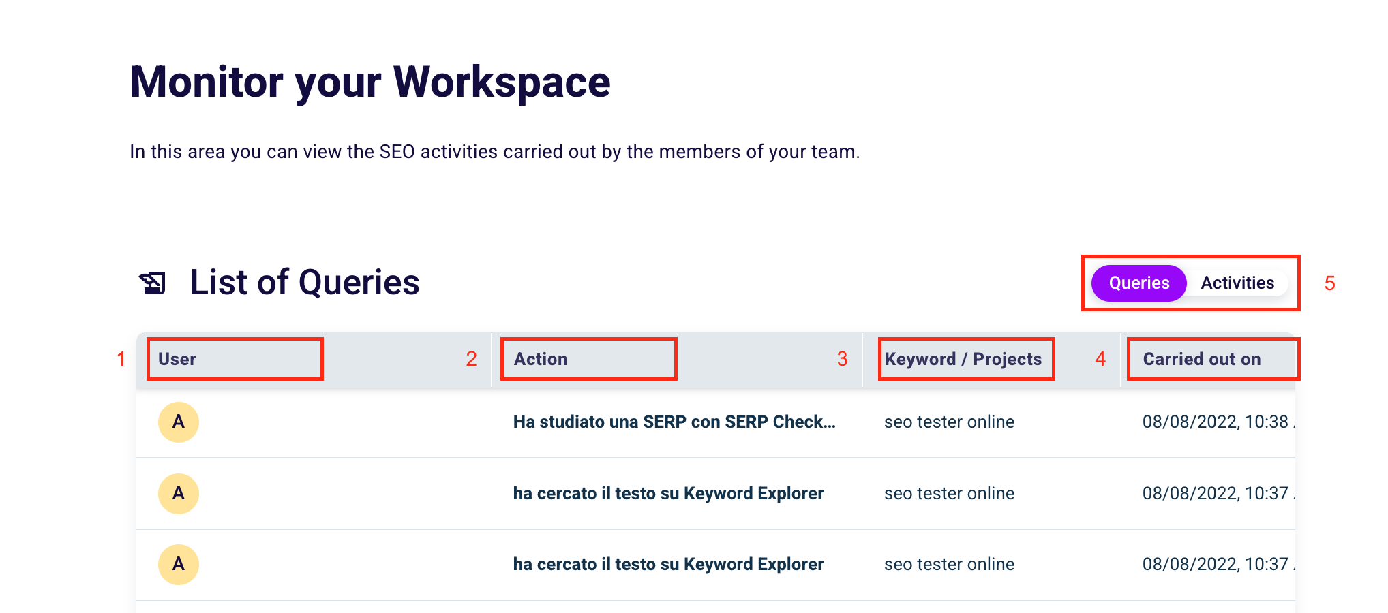This screenshot has width=1388, height=613.
Task: Switch to the Activities view
Action: click(x=1237, y=283)
